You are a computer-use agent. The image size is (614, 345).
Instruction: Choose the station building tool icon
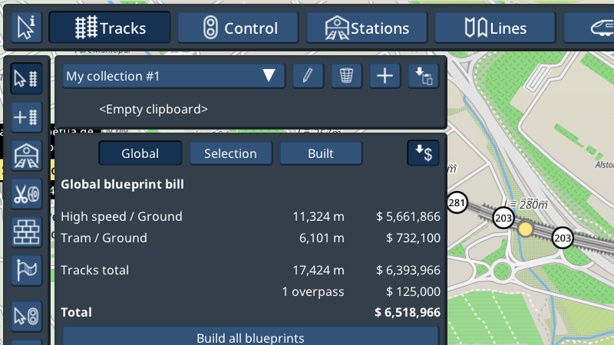click(26, 156)
